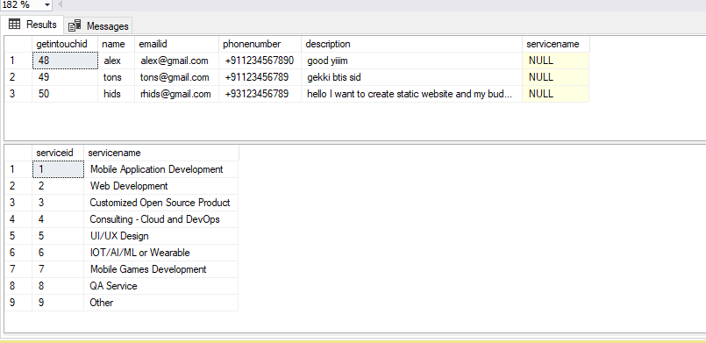Select the UI/UX Design row cell
The image size is (706, 343).
point(160,236)
